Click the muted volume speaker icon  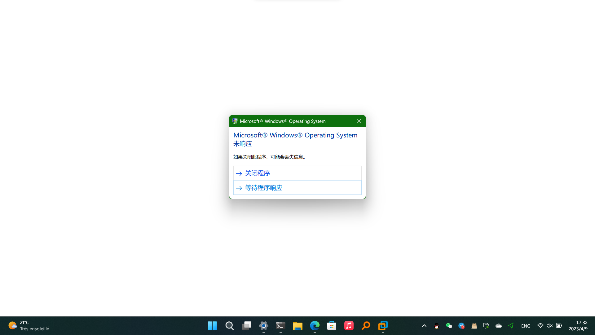coord(550,326)
